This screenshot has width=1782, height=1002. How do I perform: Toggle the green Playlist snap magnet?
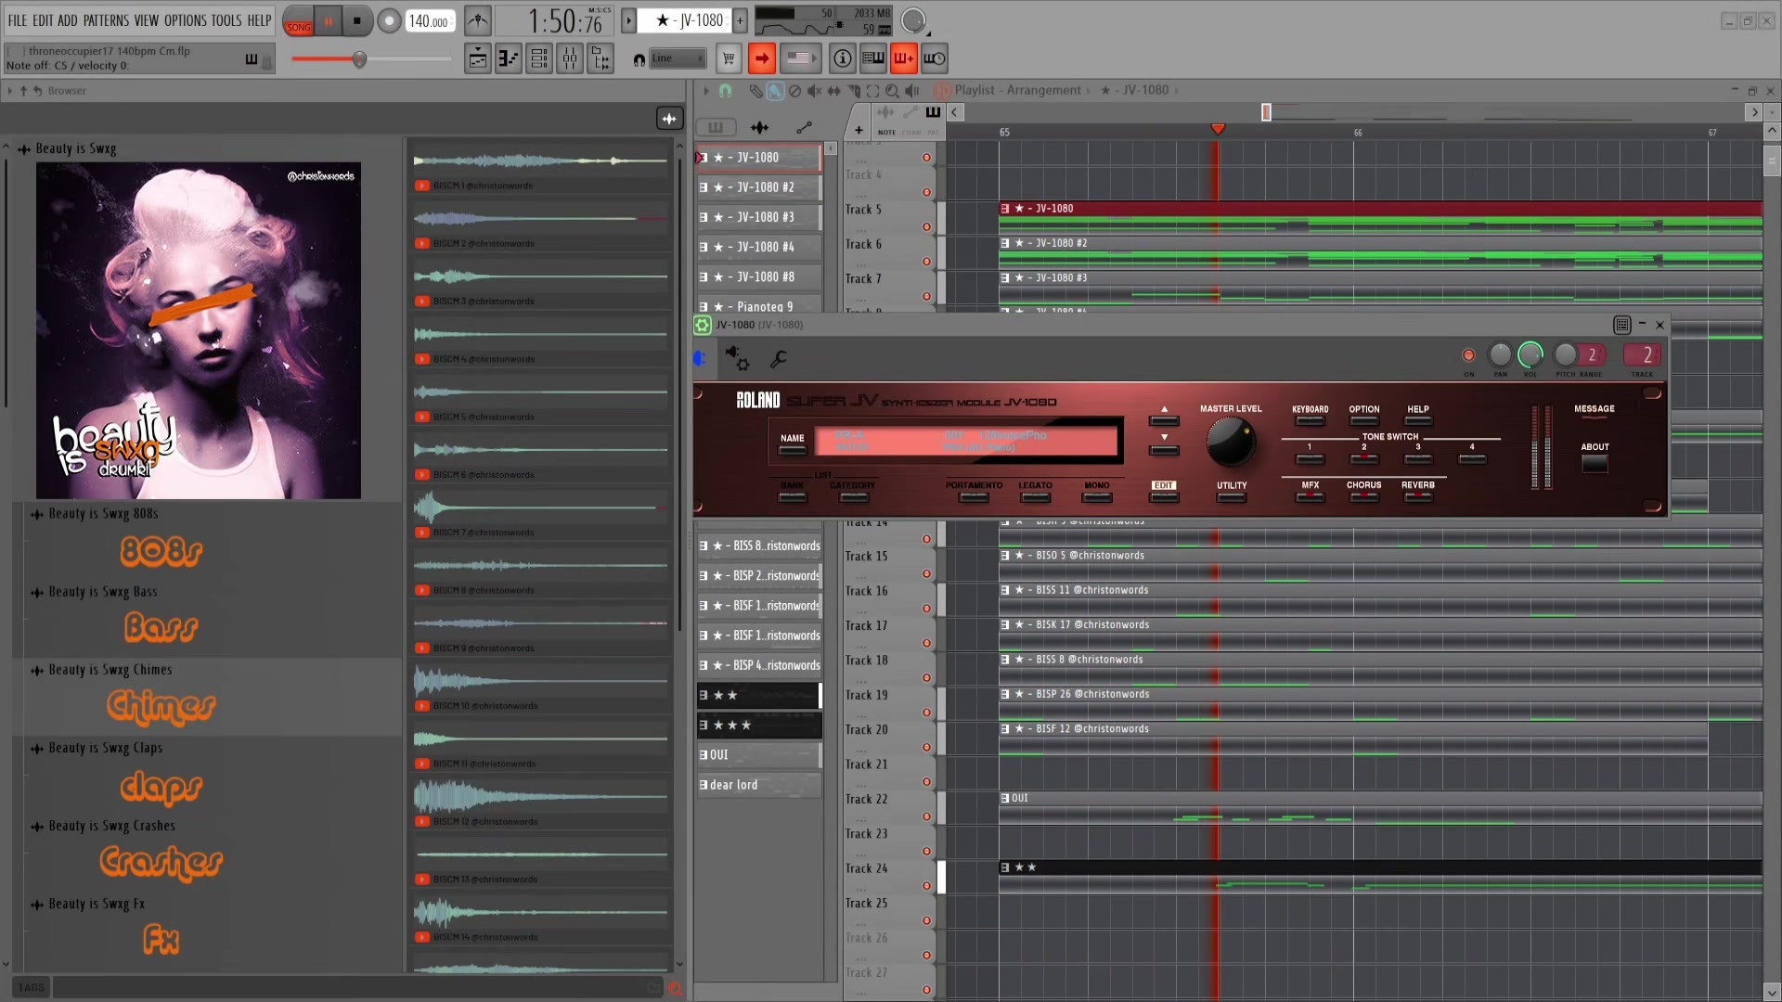(726, 91)
